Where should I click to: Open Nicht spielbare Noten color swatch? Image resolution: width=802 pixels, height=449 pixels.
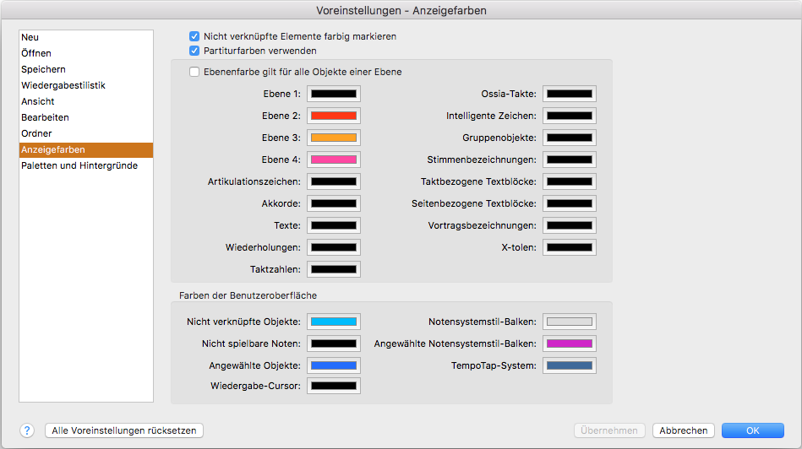point(334,344)
